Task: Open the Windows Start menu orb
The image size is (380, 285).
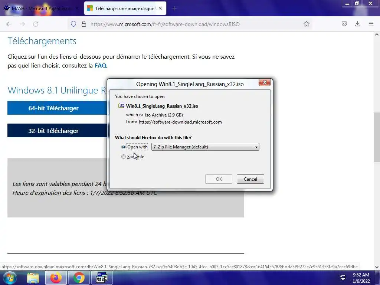Action: click(x=10, y=278)
